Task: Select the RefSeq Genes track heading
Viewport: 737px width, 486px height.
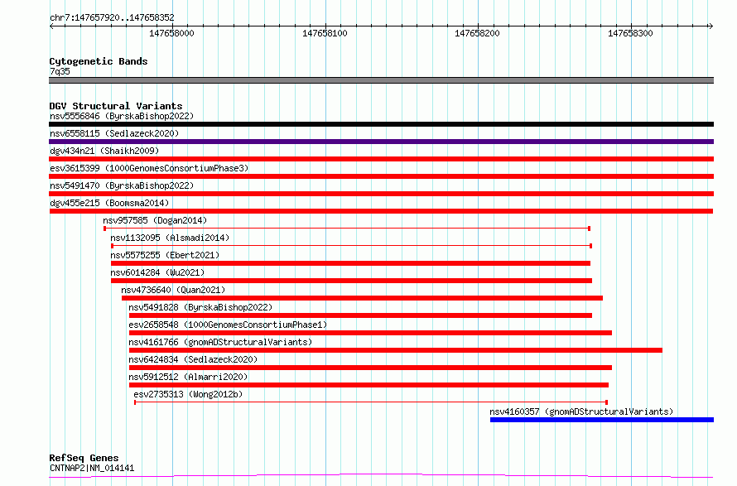Action: (x=84, y=458)
